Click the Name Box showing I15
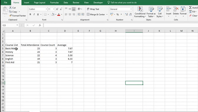This screenshot has width=198, height=112. tap(10, 25)
